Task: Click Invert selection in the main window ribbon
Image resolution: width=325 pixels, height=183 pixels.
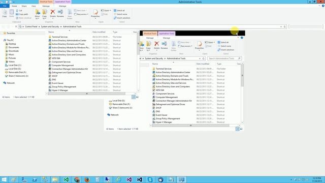Action: click(x=122, y=18)
